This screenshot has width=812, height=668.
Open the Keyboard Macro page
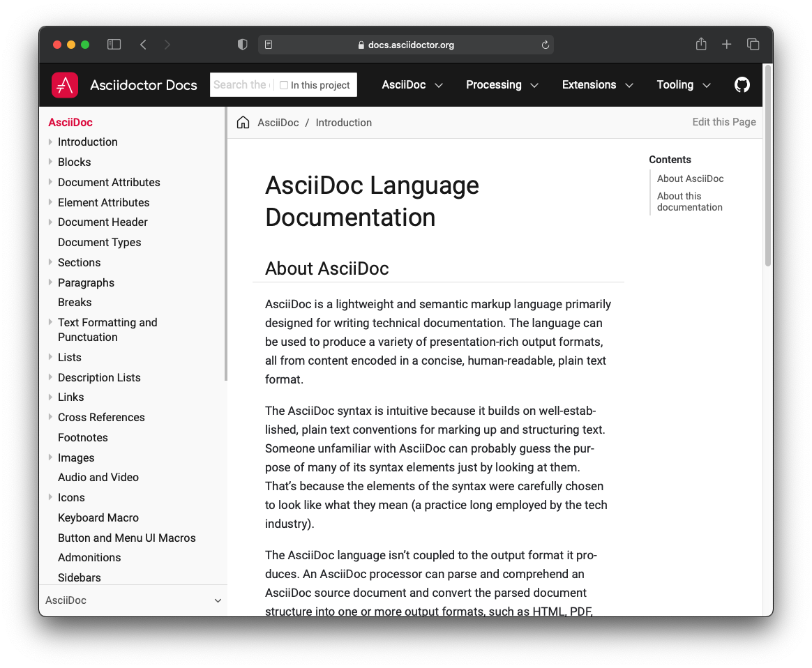click(98, 517)
